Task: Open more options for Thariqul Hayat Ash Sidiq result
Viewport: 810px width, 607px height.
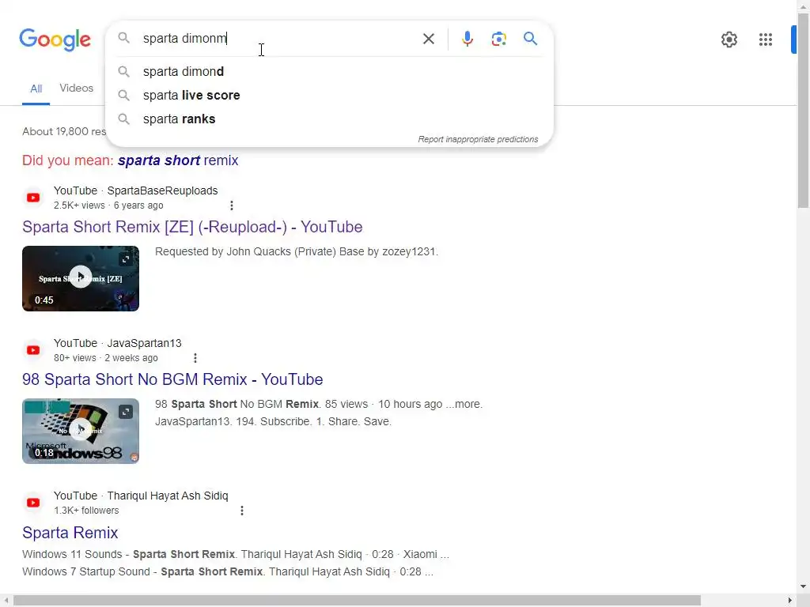Action: (x=242, y=511)
